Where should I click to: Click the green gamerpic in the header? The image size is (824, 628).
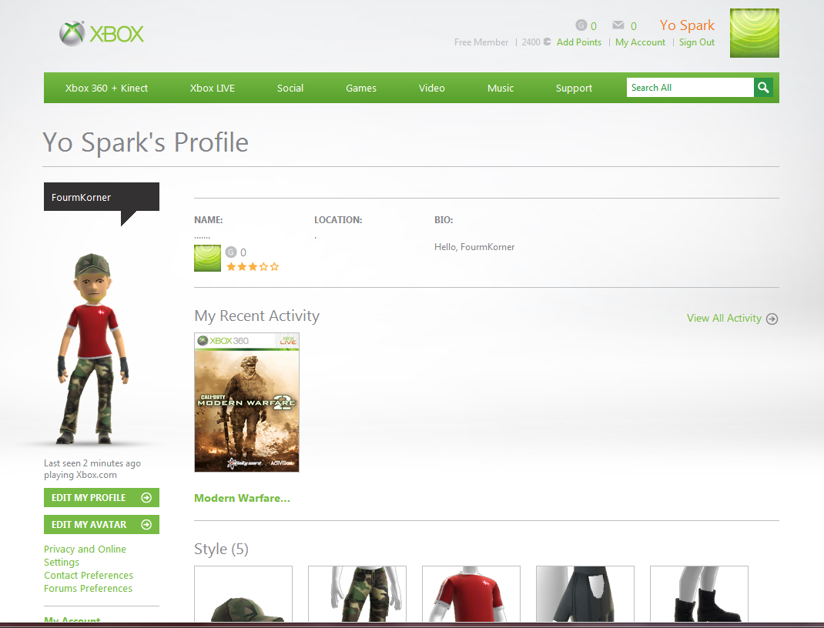click(x=754, y=32)
